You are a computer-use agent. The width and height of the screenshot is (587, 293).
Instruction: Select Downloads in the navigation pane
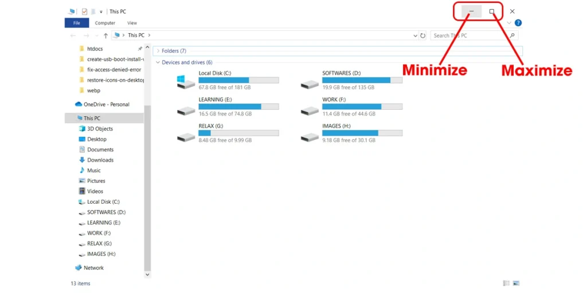point(100,160)
